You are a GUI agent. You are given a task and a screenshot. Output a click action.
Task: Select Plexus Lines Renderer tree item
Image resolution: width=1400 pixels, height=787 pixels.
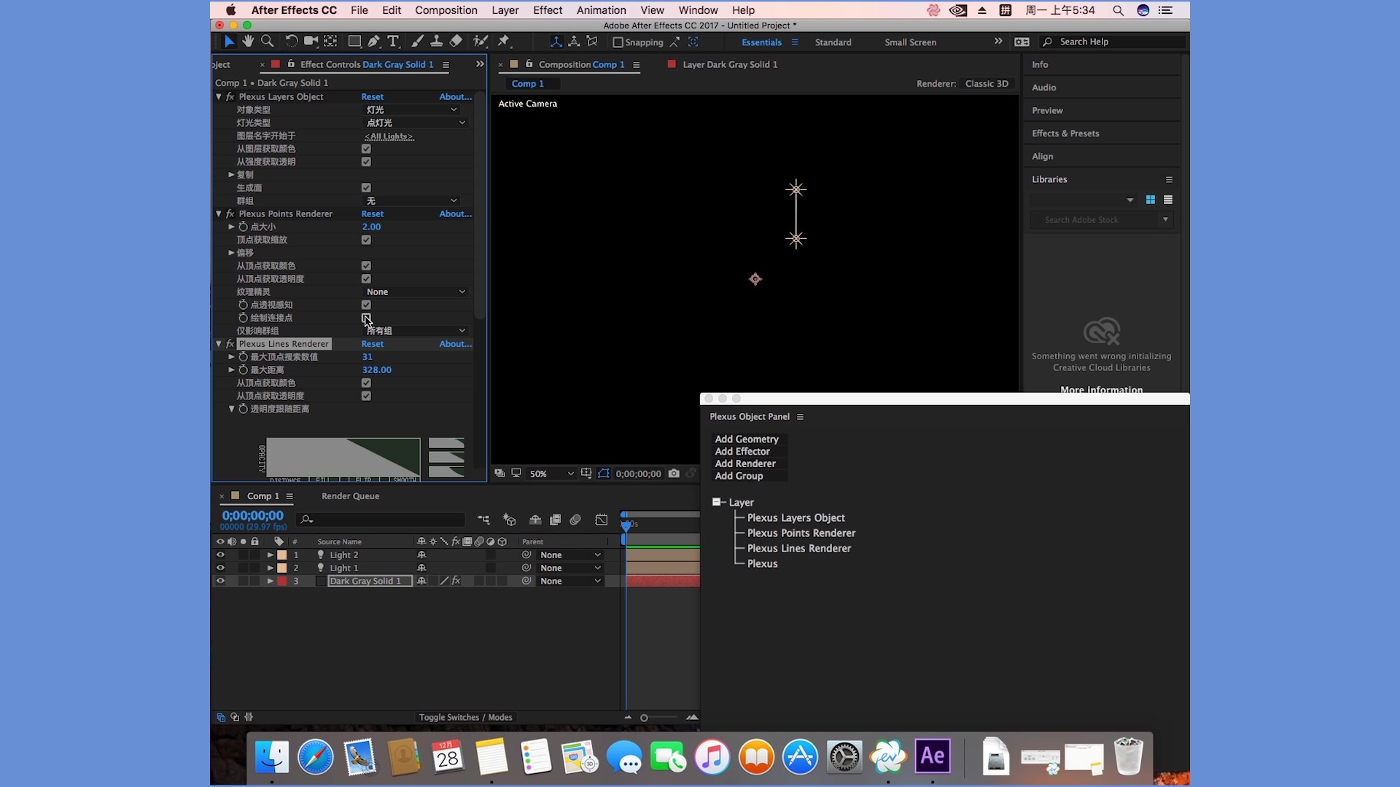[798, 549]
